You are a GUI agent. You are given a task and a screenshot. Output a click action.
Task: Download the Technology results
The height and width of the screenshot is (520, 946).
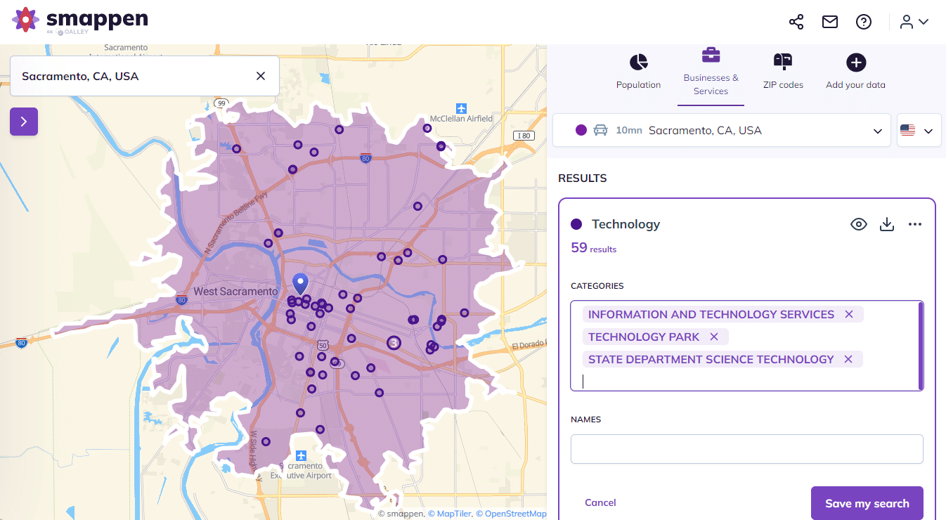point(887,224)
